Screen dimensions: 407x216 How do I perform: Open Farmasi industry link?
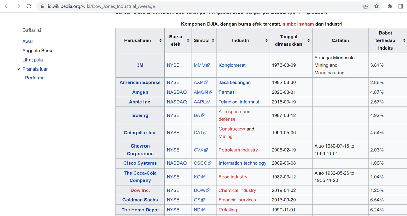227,92
